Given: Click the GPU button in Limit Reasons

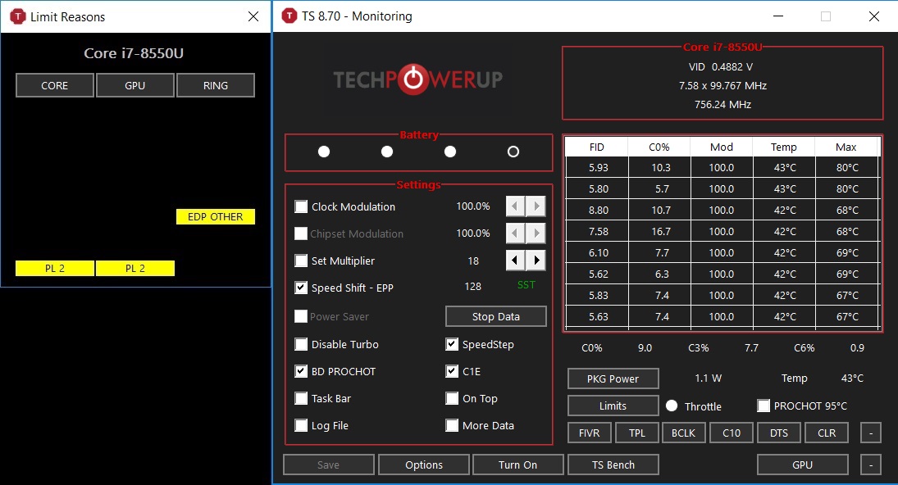Looking at the screenshot, I should (x=135, y=85).
